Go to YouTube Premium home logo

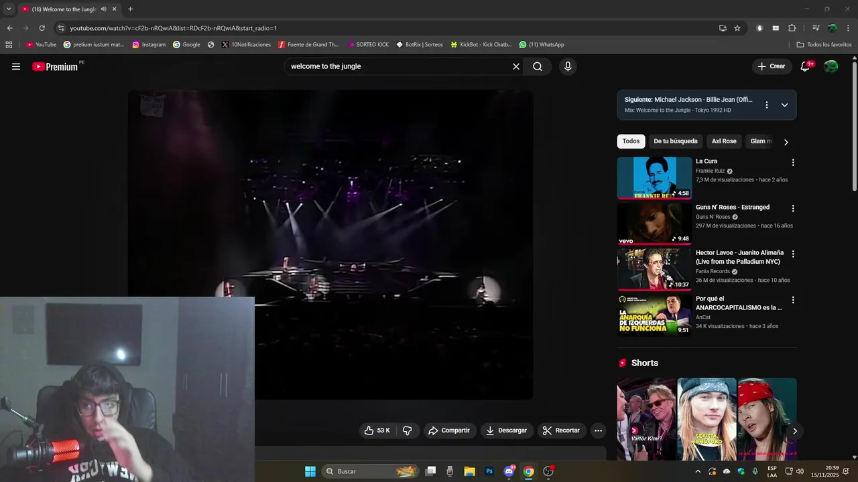click(55, 66)
